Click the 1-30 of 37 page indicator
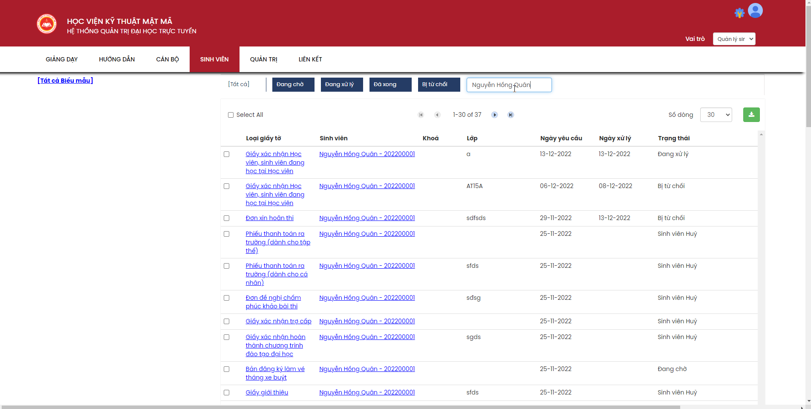 pyautogui.click(x=467, y=115)
